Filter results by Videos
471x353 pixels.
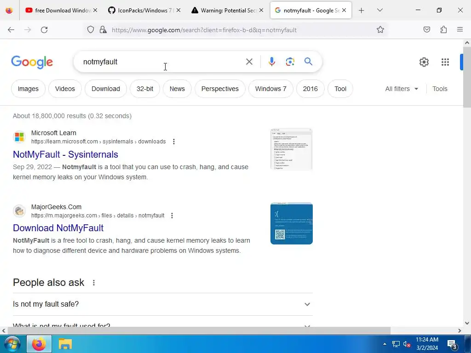click(65, 89)
